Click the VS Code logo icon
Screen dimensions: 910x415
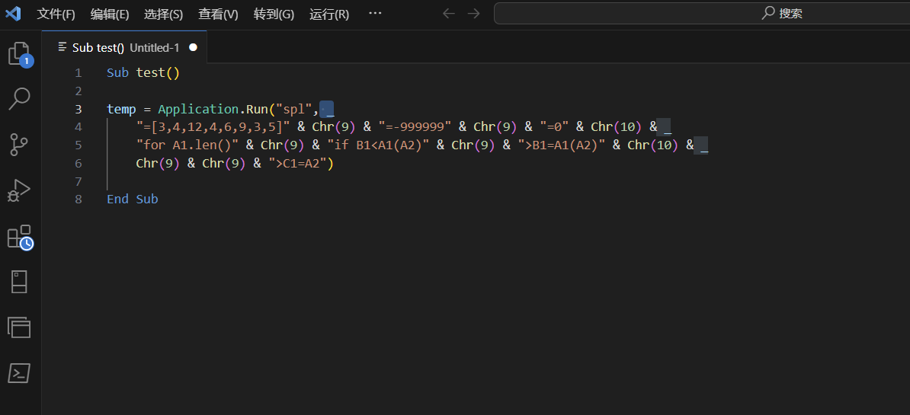coord(13,14)
